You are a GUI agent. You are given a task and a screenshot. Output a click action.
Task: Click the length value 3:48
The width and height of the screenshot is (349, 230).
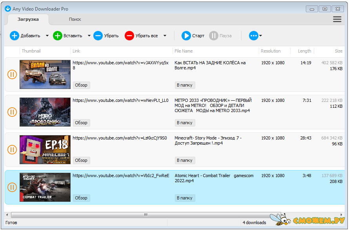[307, 176]
